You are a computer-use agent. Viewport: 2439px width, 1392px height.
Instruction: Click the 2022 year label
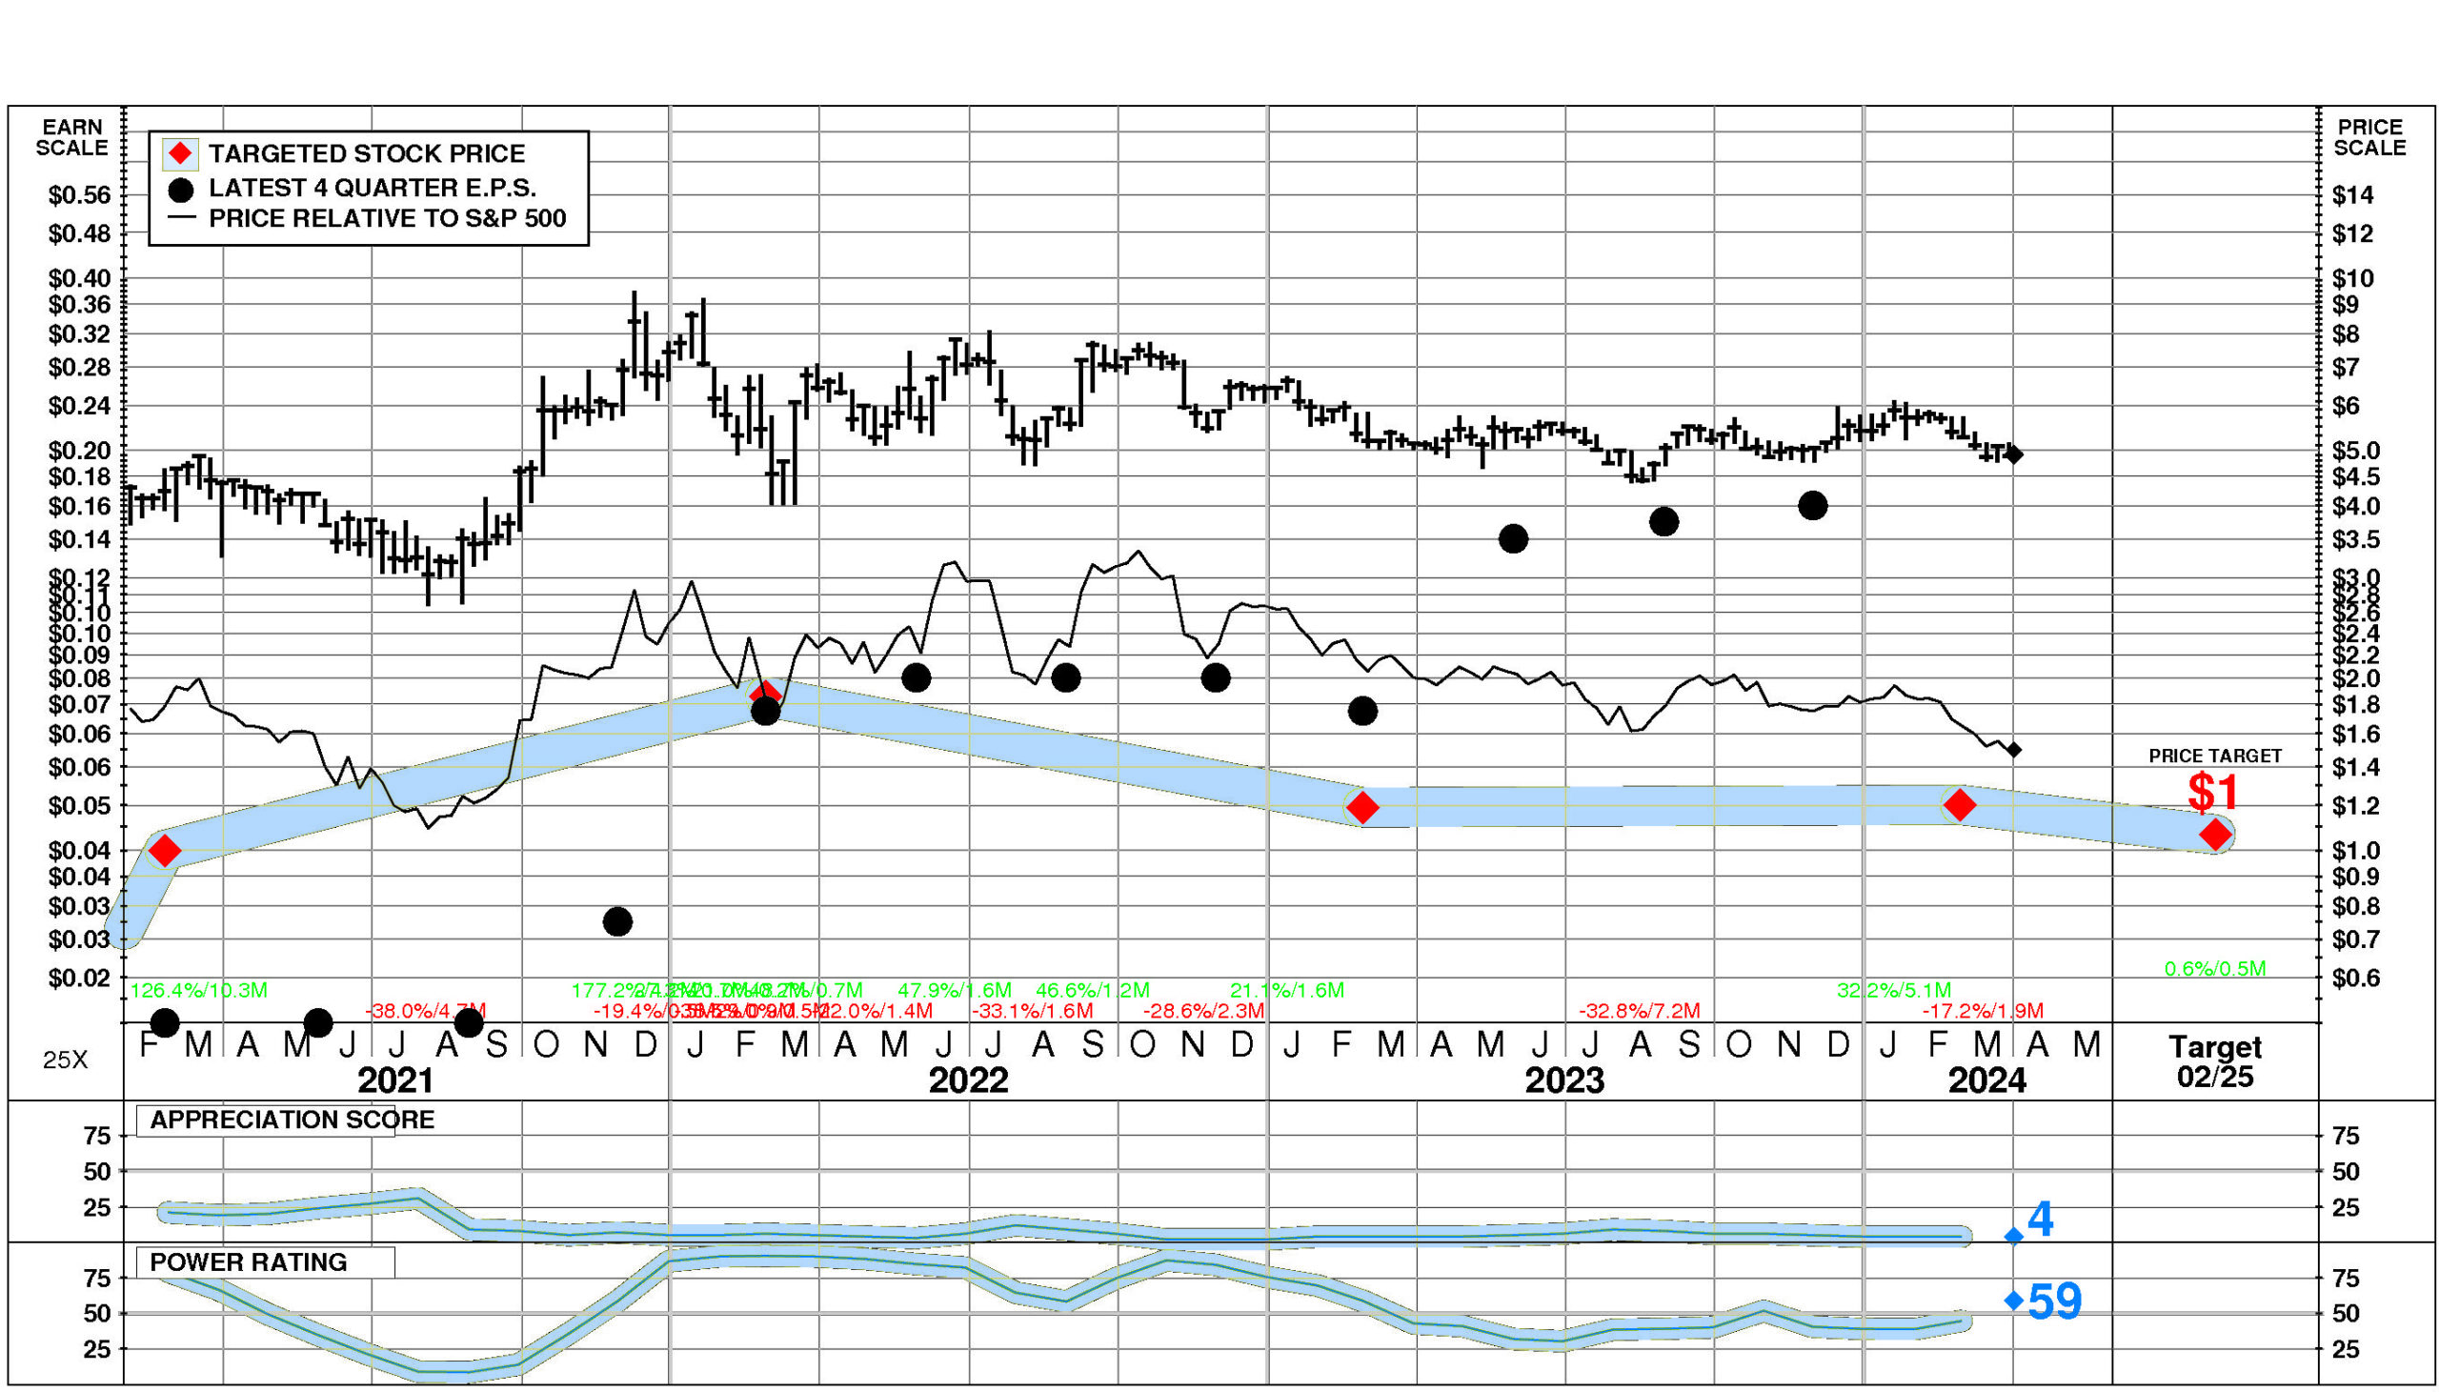click(x=968, y=1080)
